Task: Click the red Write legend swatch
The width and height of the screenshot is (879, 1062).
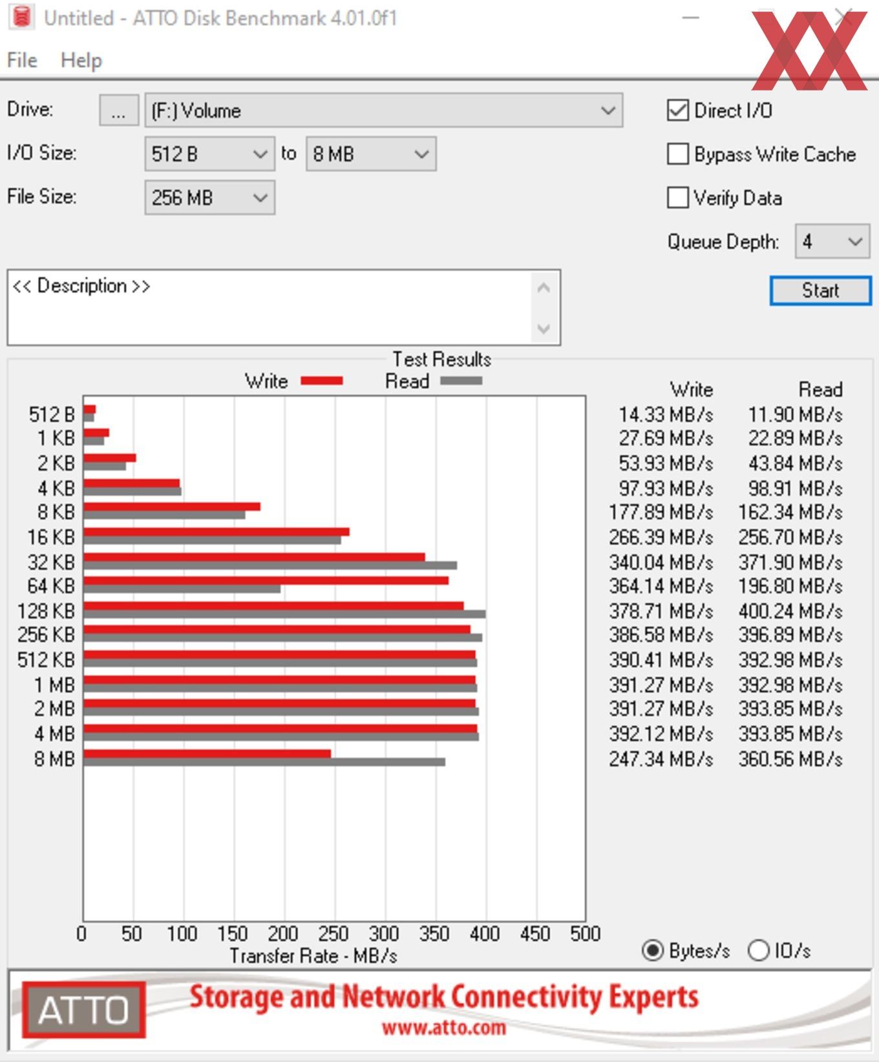Action: click(322, 381)
